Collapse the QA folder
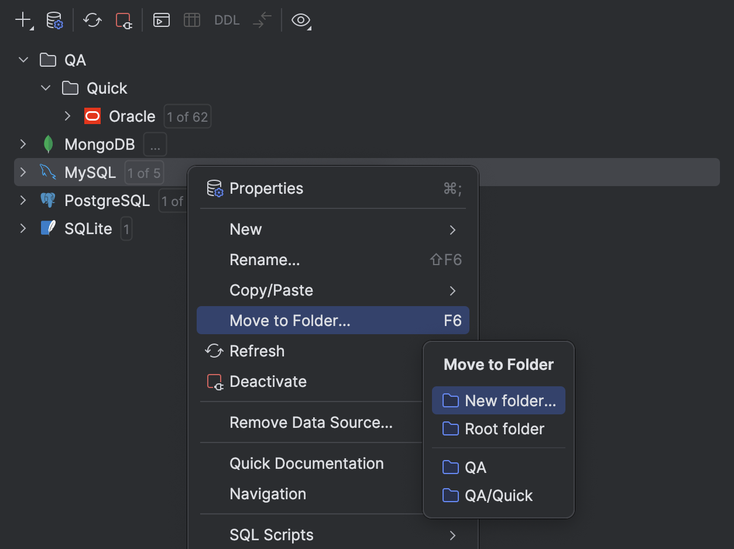The height and width of the screenshot is (549, 734). pyautogui.click(x=22, y=60)
